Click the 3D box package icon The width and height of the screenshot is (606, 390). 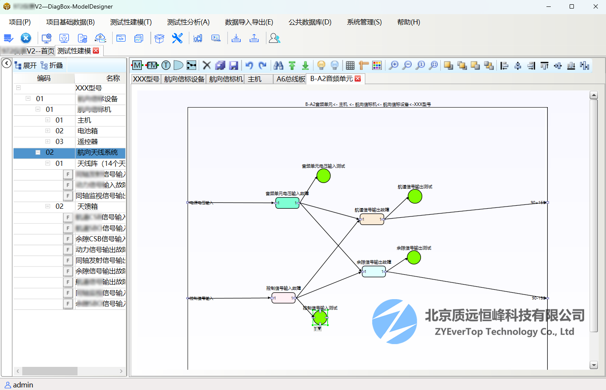coord(159,38)
